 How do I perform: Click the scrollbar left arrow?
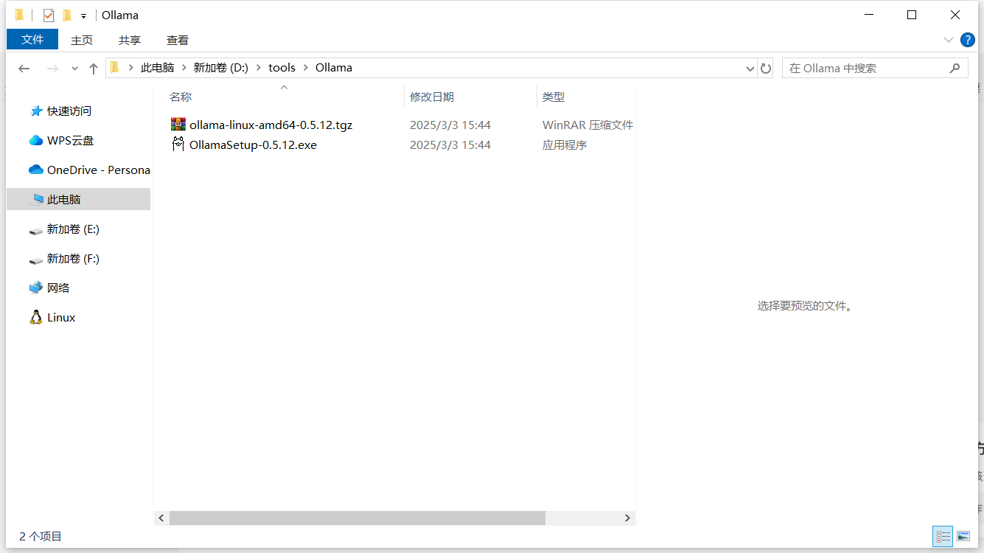tap(162, 518)
